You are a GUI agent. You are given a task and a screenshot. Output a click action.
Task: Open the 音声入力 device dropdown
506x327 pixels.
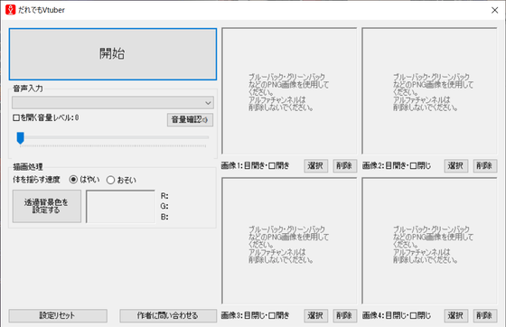(113, 103)
